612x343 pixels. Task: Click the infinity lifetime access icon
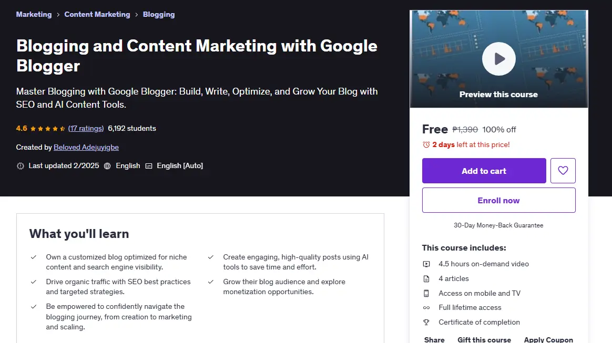click(426, 308)
